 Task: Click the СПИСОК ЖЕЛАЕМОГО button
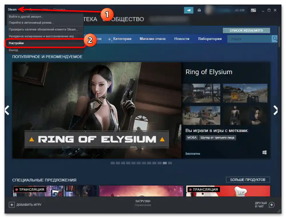click(x=246, y=30)
